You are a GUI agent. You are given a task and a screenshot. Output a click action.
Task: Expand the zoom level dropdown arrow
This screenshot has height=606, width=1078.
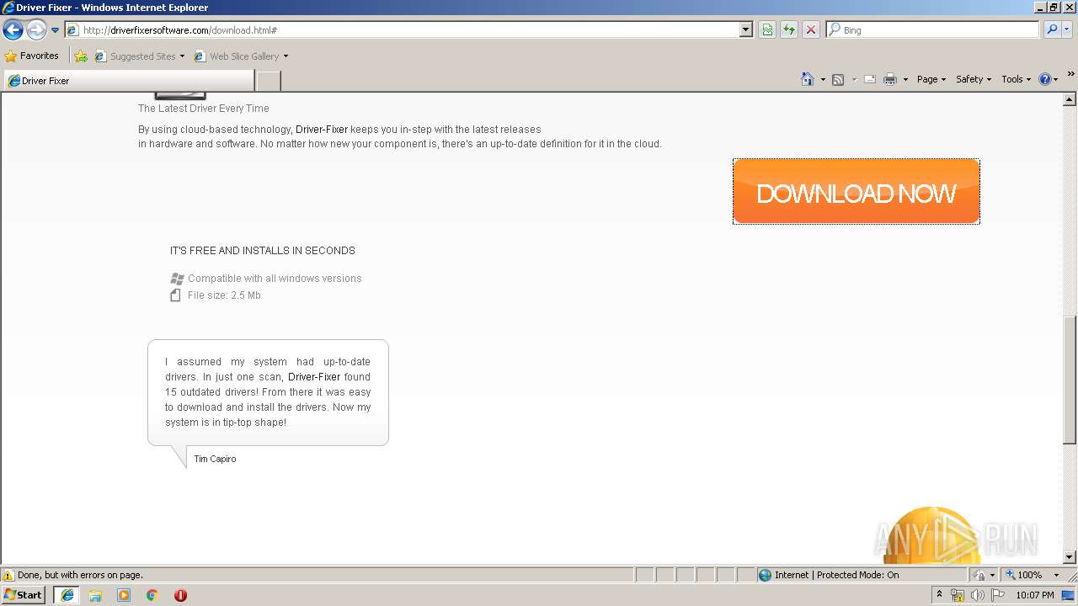pos(1056,575)
